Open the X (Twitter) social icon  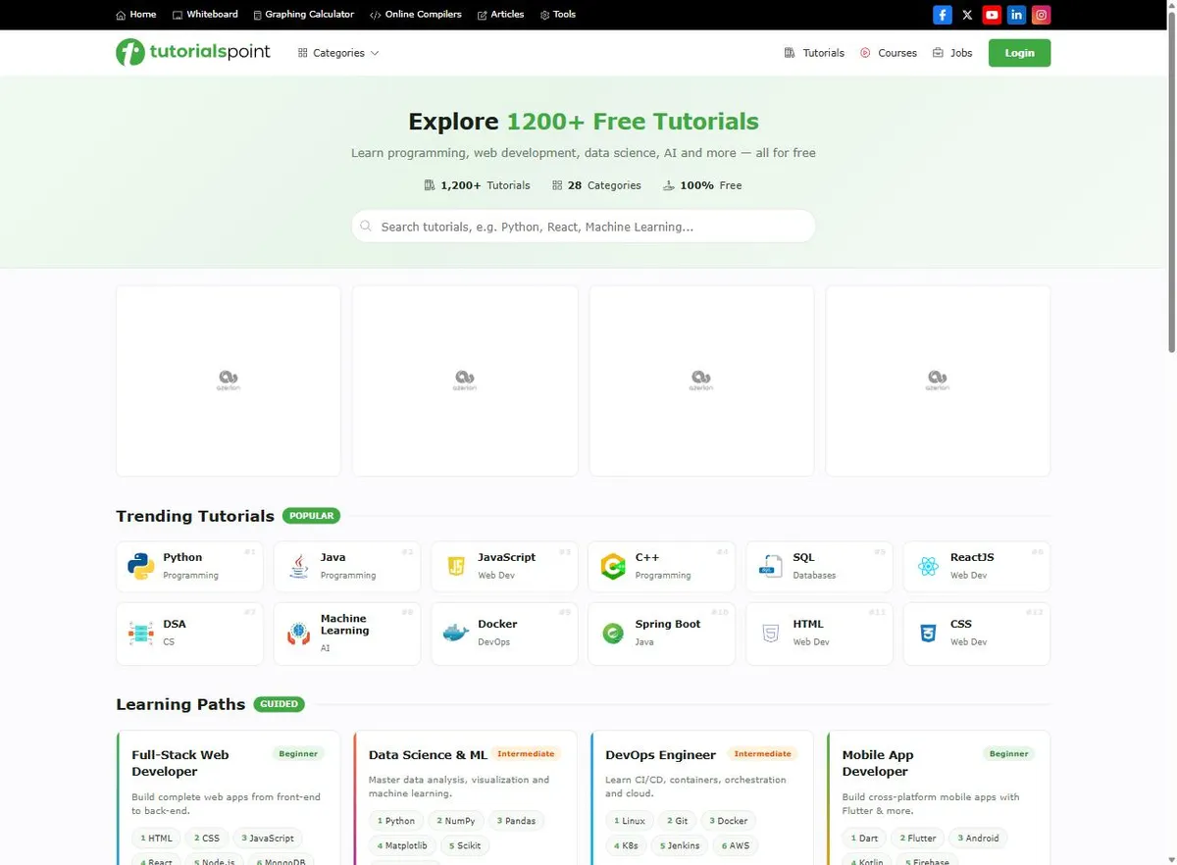967,15
